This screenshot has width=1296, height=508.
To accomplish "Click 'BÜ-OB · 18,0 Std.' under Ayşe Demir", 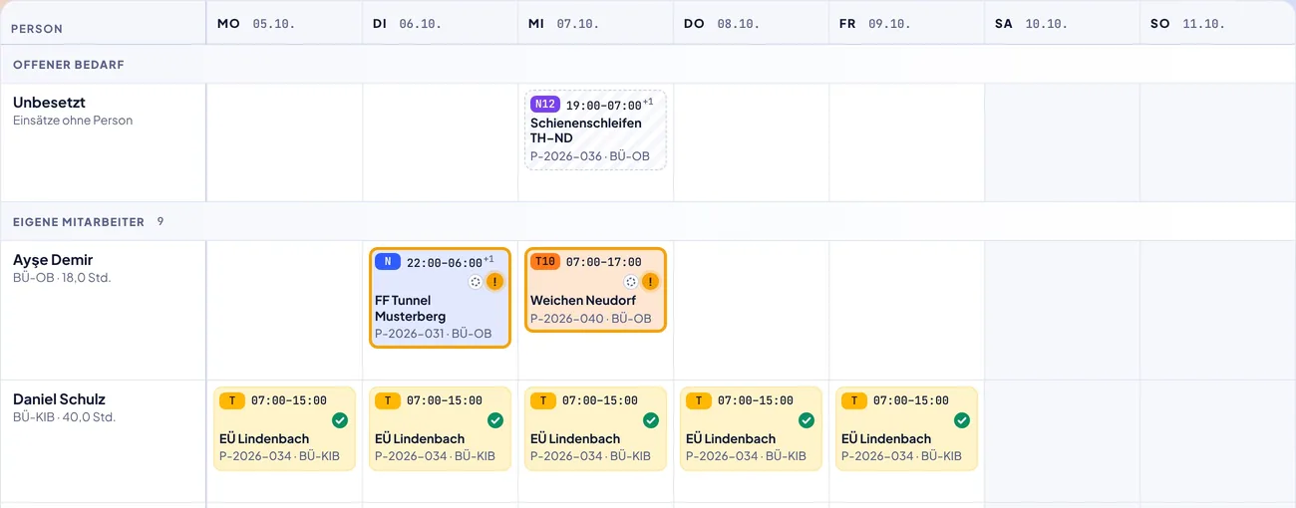I will point(62,278).
